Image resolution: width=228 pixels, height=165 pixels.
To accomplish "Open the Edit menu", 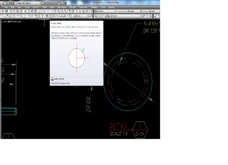I will tap(13, 7).
